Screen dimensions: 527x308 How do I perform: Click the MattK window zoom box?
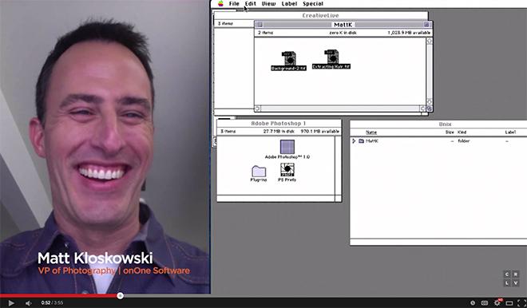point(426,25)
